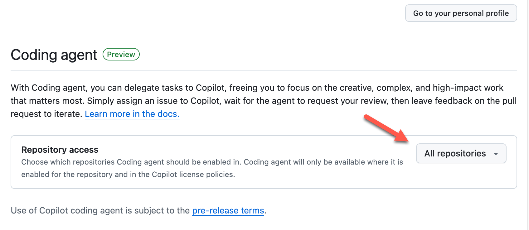
Task: Click the words "request to iterate."
Action: [x=46, y=114]
